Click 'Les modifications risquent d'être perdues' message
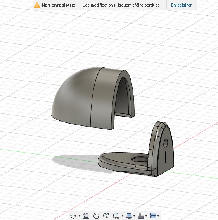This screenshot has height=220, width=218. tap(121, 5)
